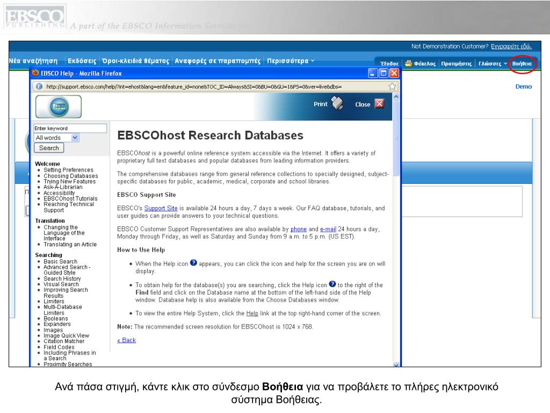Click the Help link in last bullet
The width and height of the screenshot is (550, 413).
[252, 314]
